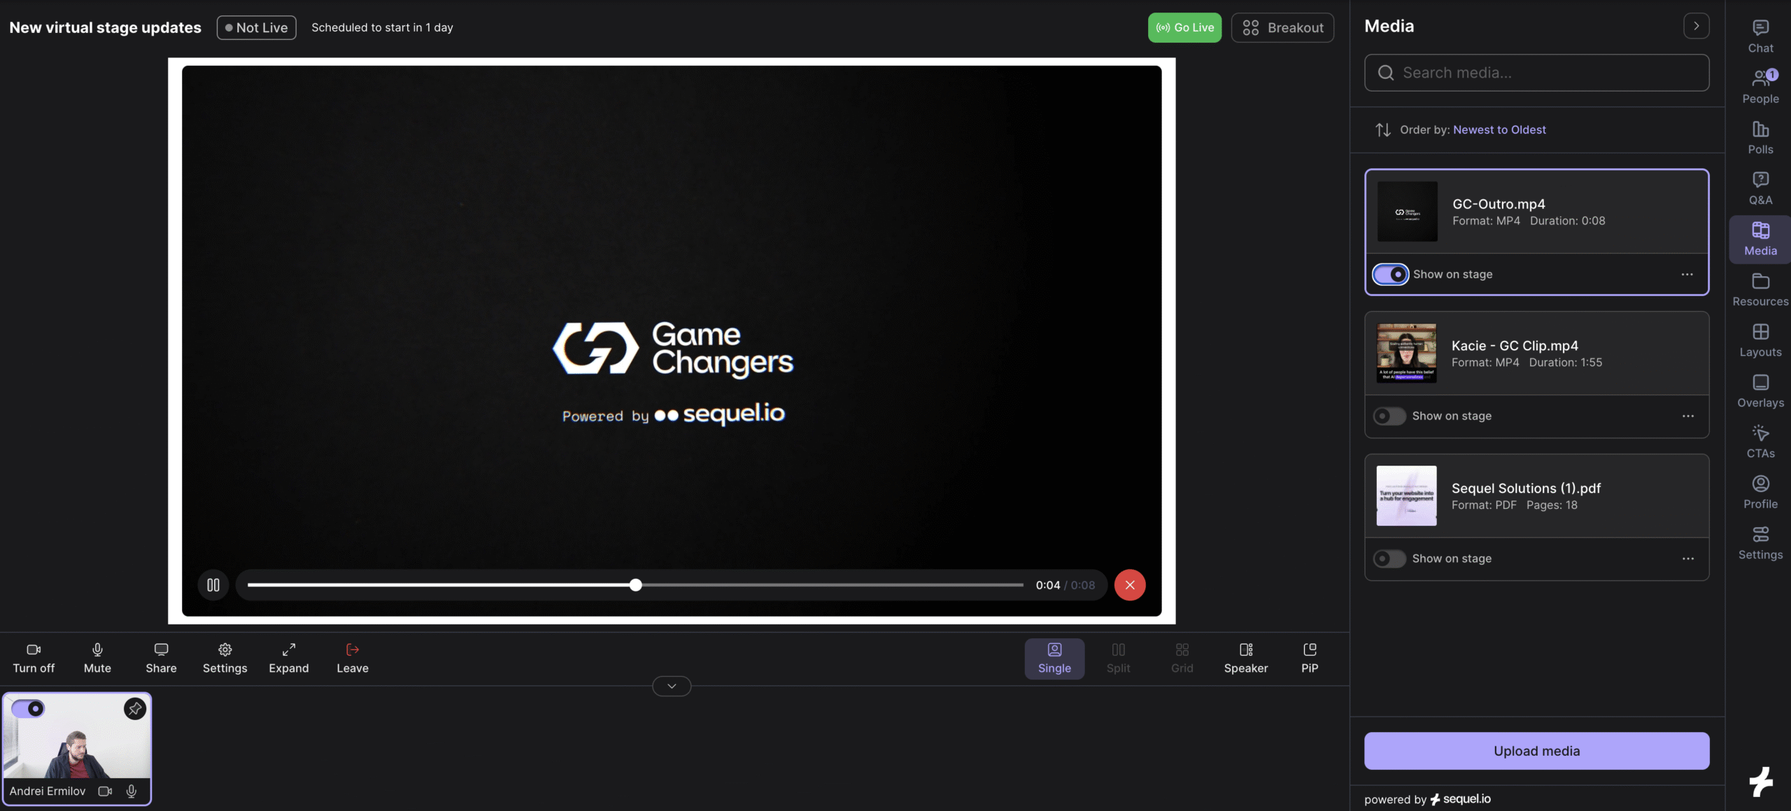Open the Resources panel
Image resolution: width=1791 pixels, height=811 pixels.
click(1760, 289)
